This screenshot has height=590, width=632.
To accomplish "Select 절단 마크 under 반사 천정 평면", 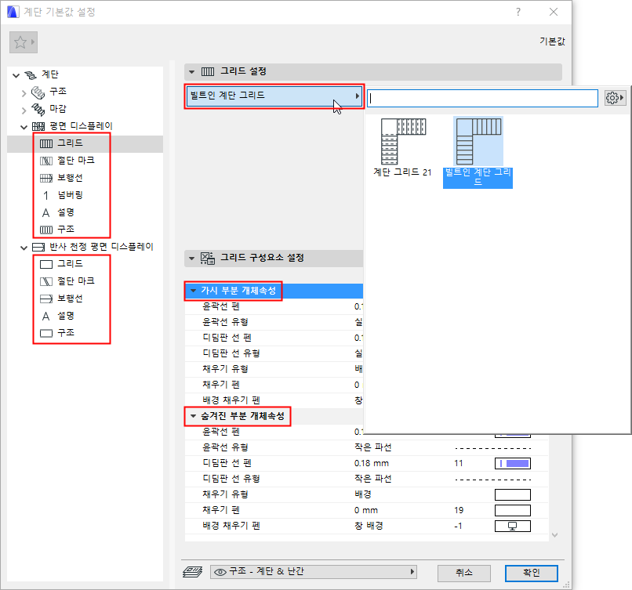I will point(76,281).
